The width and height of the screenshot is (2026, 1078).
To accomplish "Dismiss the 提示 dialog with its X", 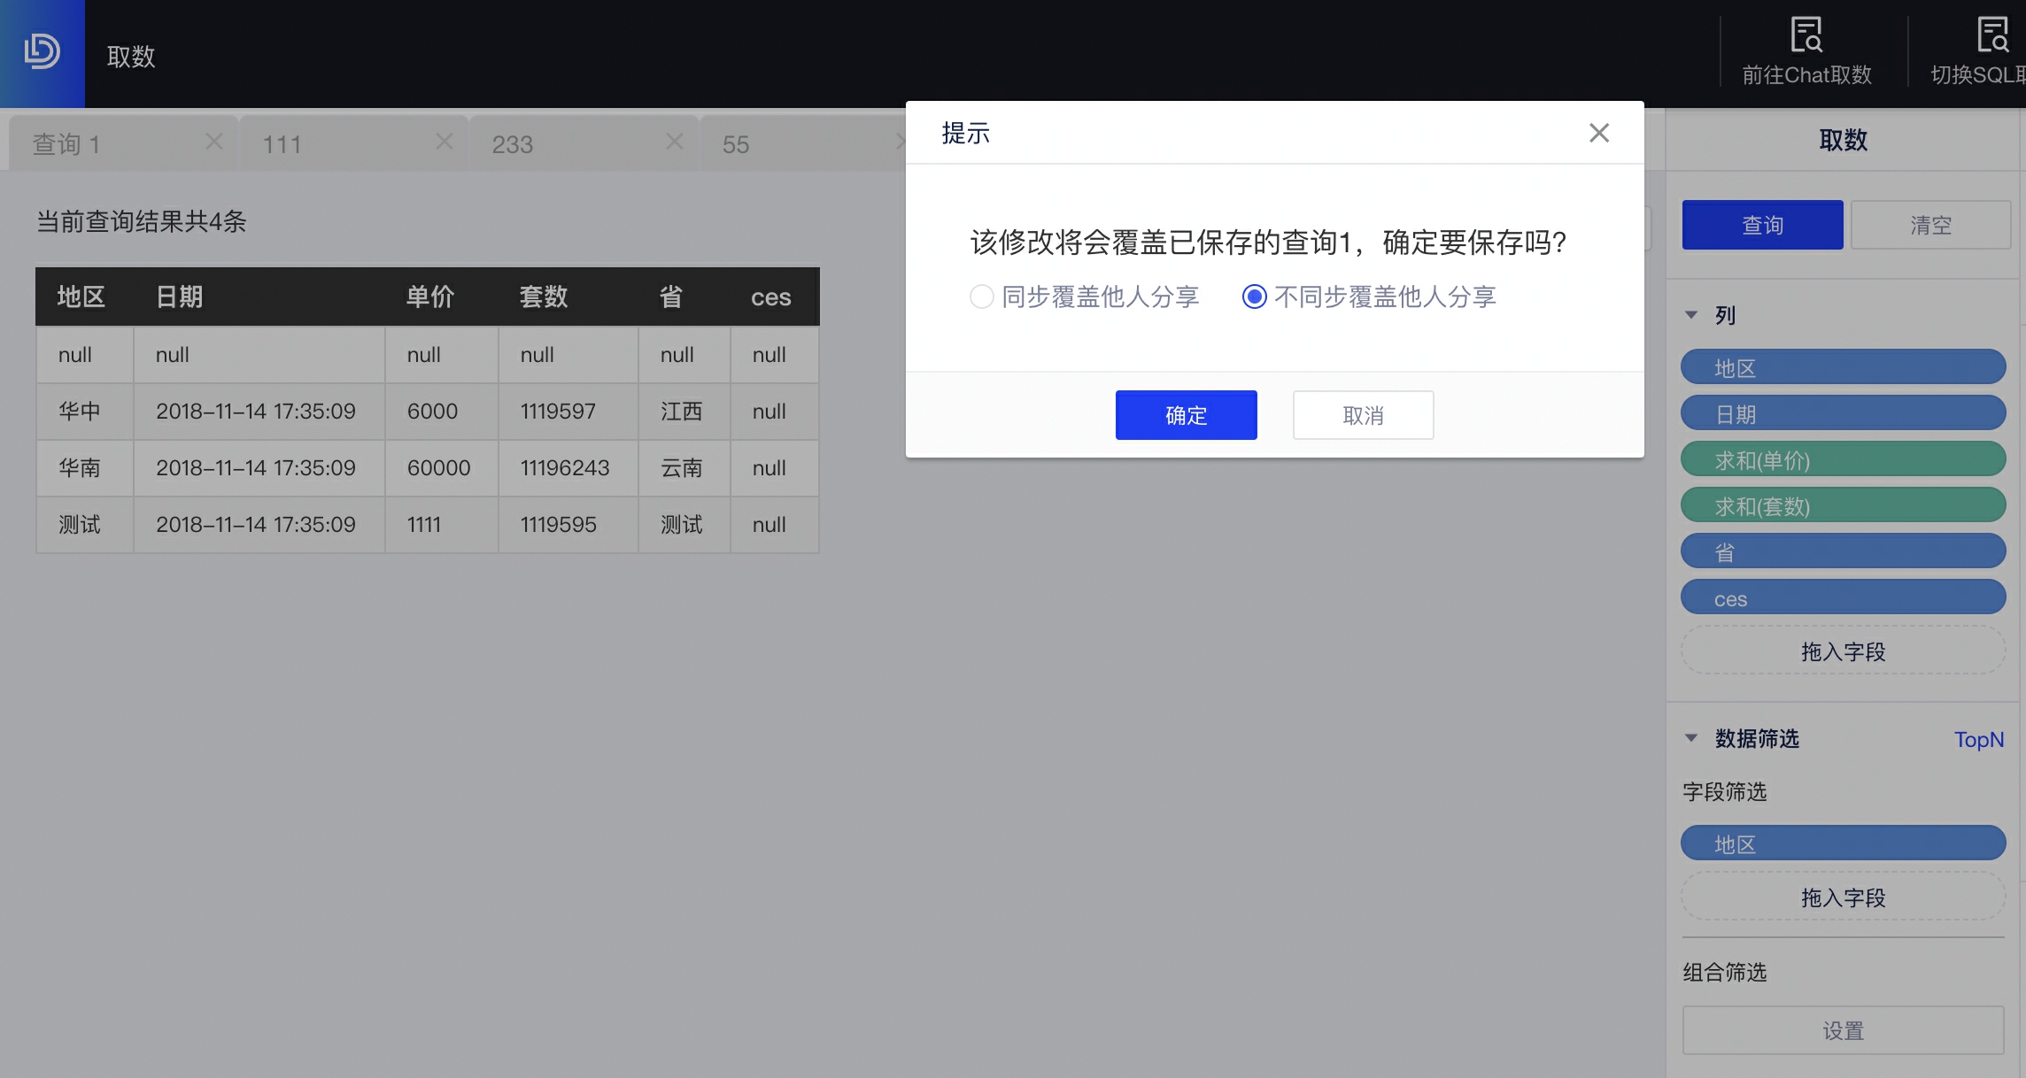I will 1598,133.
